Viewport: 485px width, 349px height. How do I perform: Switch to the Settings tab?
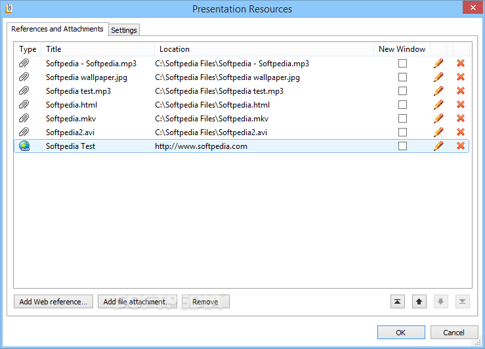[x=124, y=30]
